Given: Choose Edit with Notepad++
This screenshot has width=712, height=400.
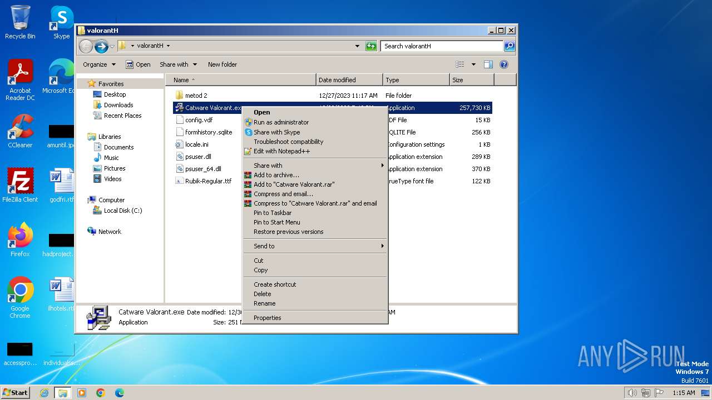Looking at the screenshot, I should click(x=315, y=151).
